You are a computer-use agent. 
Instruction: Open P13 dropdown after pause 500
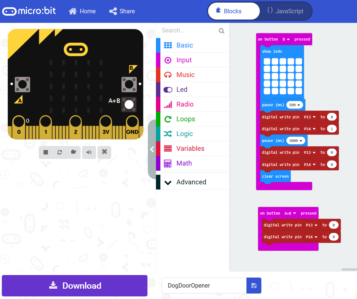[310, 117]
